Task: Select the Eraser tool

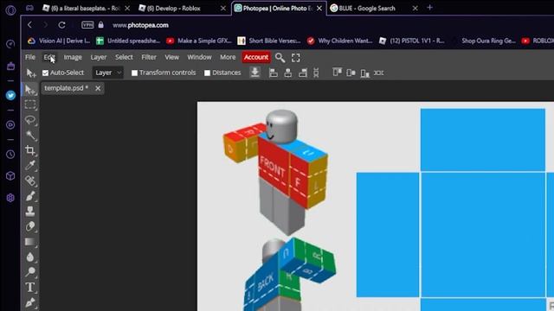Action: click(x=30, y=226)
